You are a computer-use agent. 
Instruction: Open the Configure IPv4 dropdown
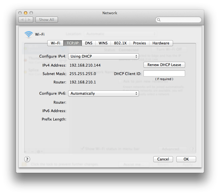[104, 56]
